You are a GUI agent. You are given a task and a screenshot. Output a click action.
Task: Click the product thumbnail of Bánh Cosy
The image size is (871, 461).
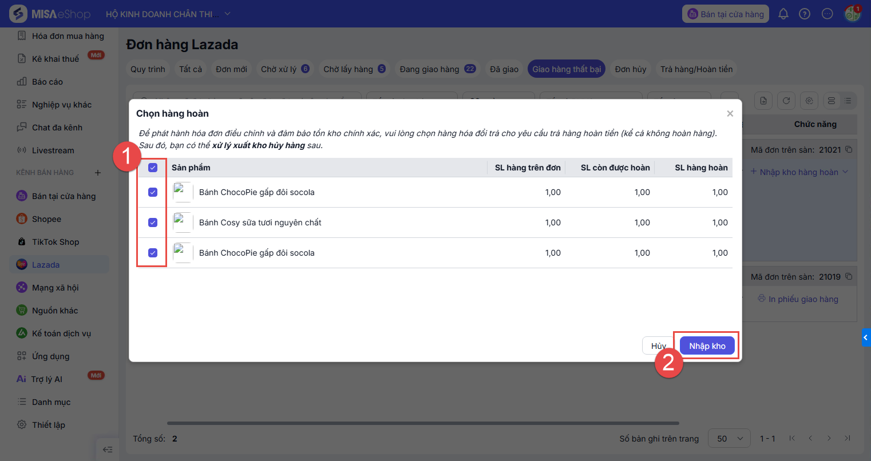[183, 222]
